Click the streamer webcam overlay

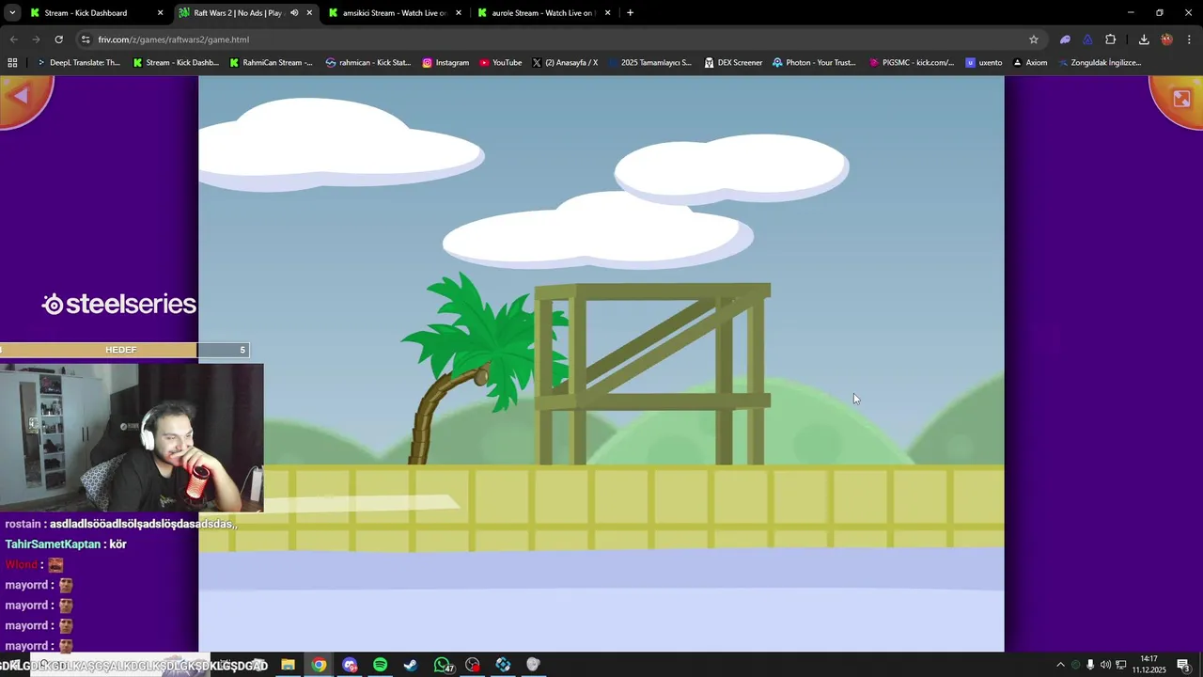pyautogui.click(x=132, y=437)
